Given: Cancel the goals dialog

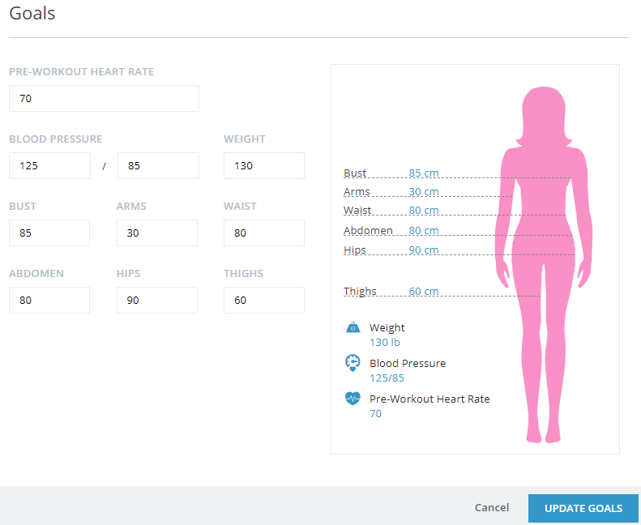Looking at the screenshot, I should (492, 507).
